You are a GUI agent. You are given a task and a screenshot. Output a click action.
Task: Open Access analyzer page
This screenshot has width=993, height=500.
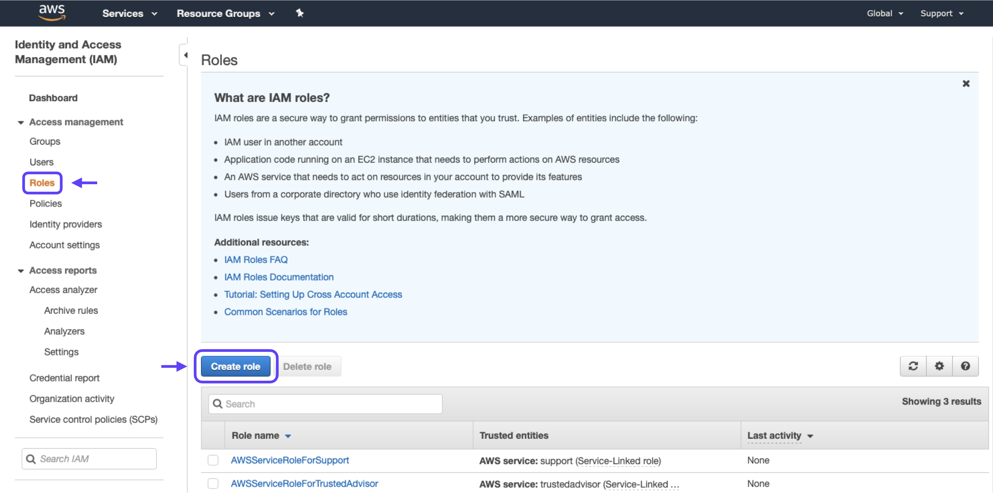63,290
